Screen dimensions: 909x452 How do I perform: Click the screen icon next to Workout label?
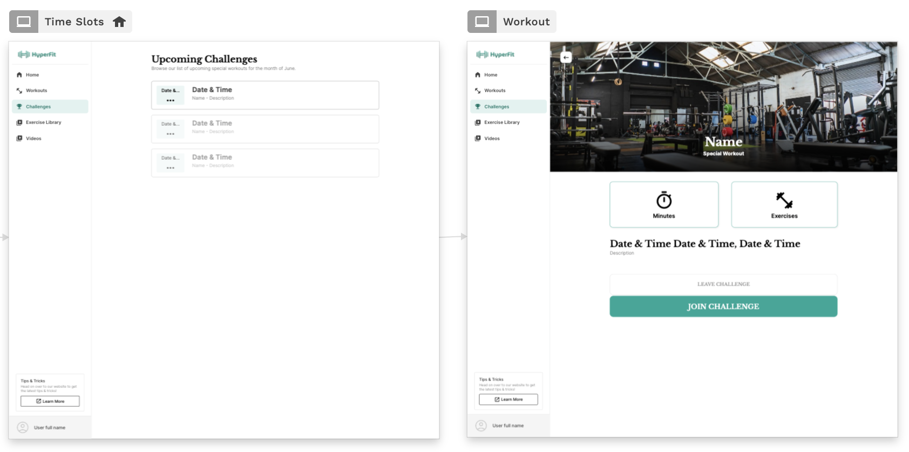click(x=482, y=22)
